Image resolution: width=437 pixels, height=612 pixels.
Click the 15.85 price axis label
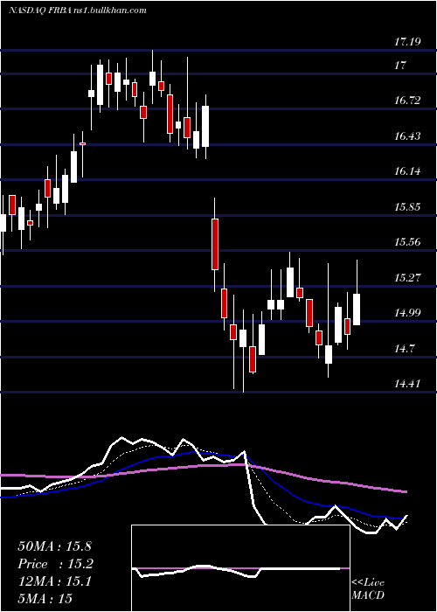(407, 206)
